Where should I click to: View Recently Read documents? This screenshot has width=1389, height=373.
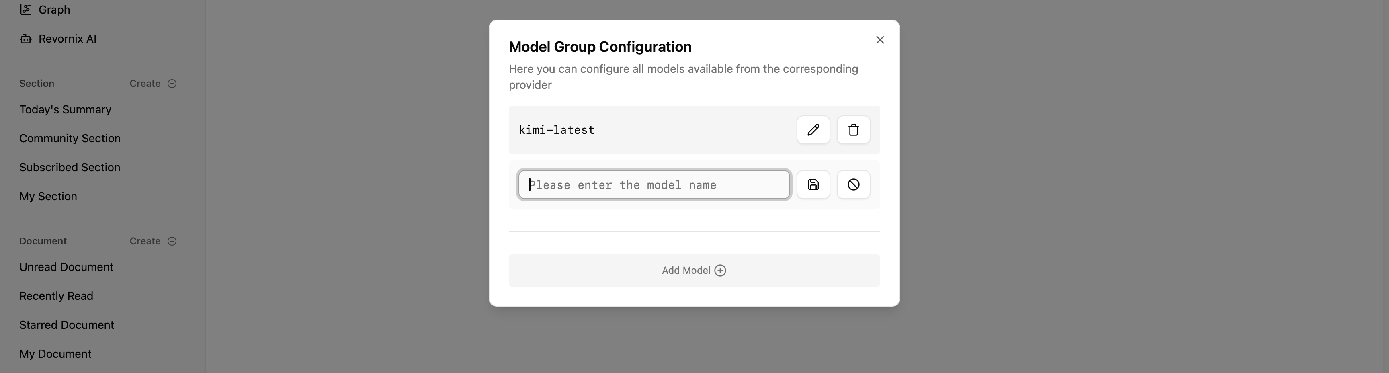56,296
